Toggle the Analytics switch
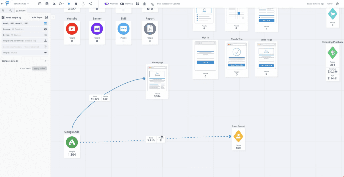The height and width of the screenshot is (177, 344). (106, 4)
